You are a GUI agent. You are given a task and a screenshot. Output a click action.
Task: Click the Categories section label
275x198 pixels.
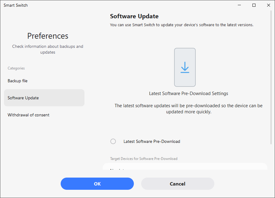coord(16,68)
